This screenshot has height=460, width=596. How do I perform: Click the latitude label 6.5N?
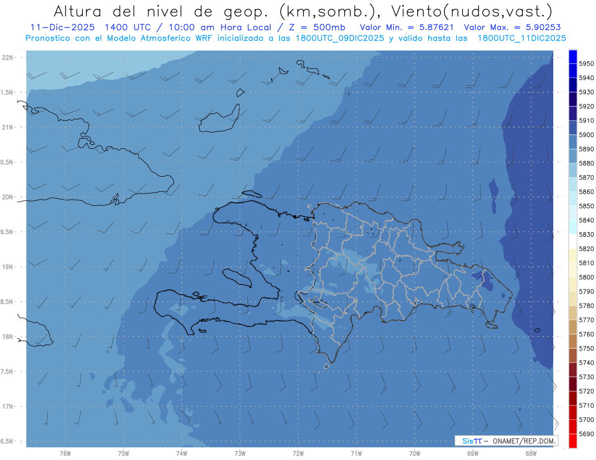(x=6, y=442)
